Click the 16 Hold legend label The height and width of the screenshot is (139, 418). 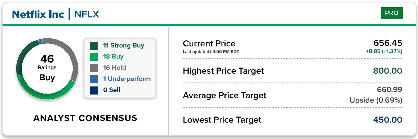point(114,68)
